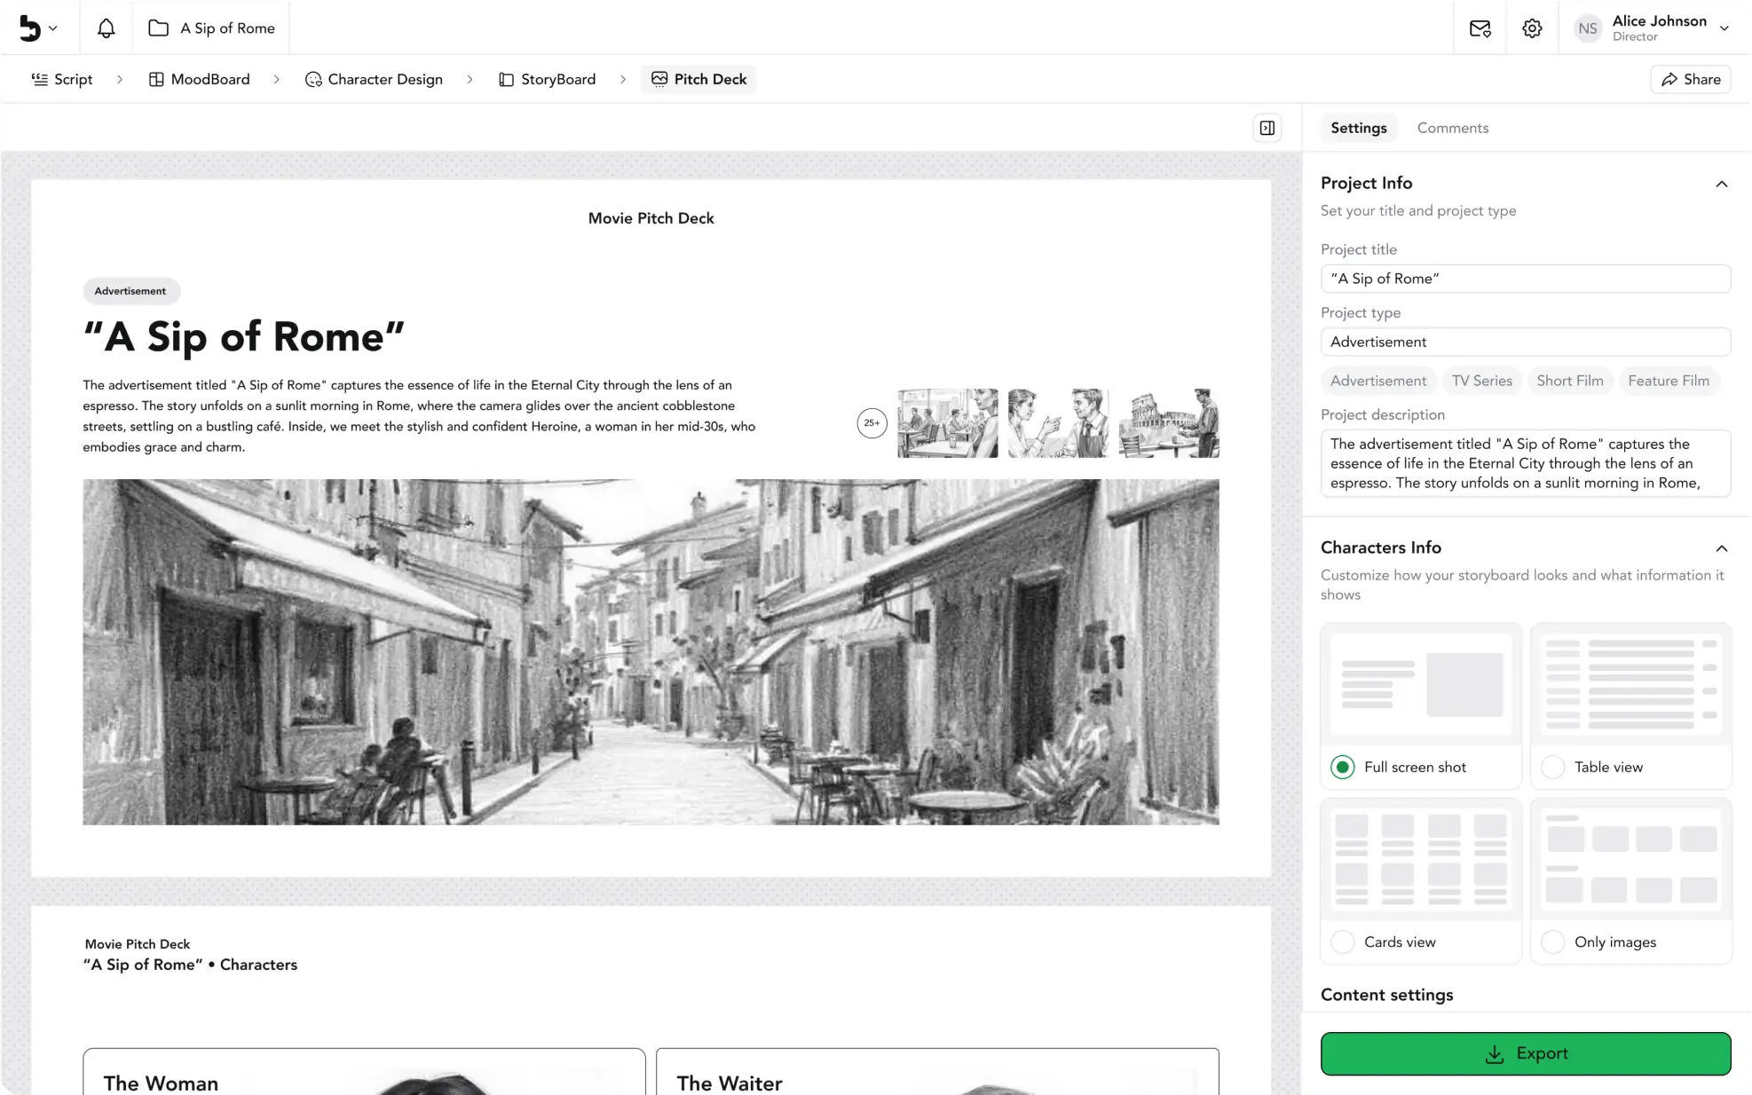Open the Alice Johnson account dropdown

coord(1724,28)
